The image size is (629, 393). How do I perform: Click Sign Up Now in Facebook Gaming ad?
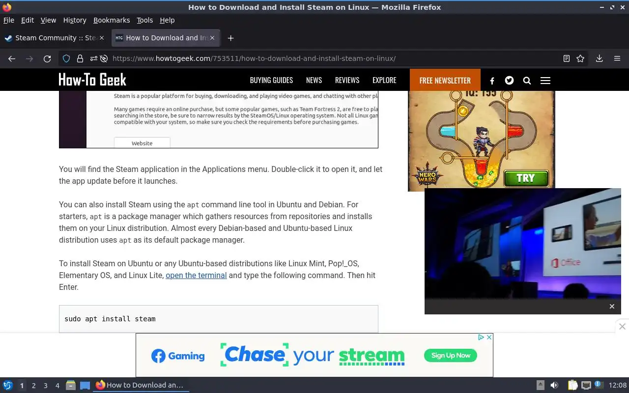(451, 355)
